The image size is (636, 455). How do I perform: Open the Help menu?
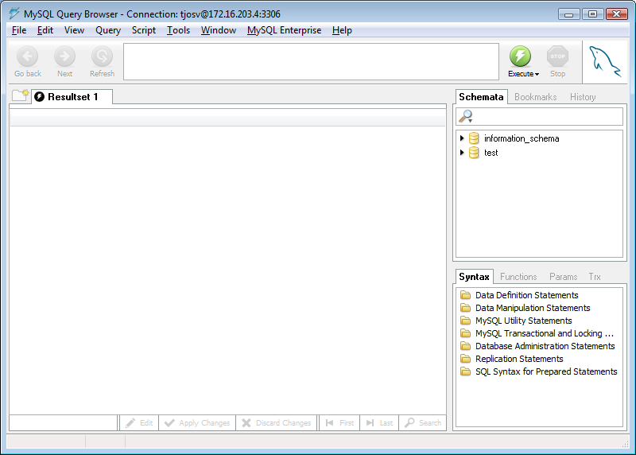click(342, 30)
